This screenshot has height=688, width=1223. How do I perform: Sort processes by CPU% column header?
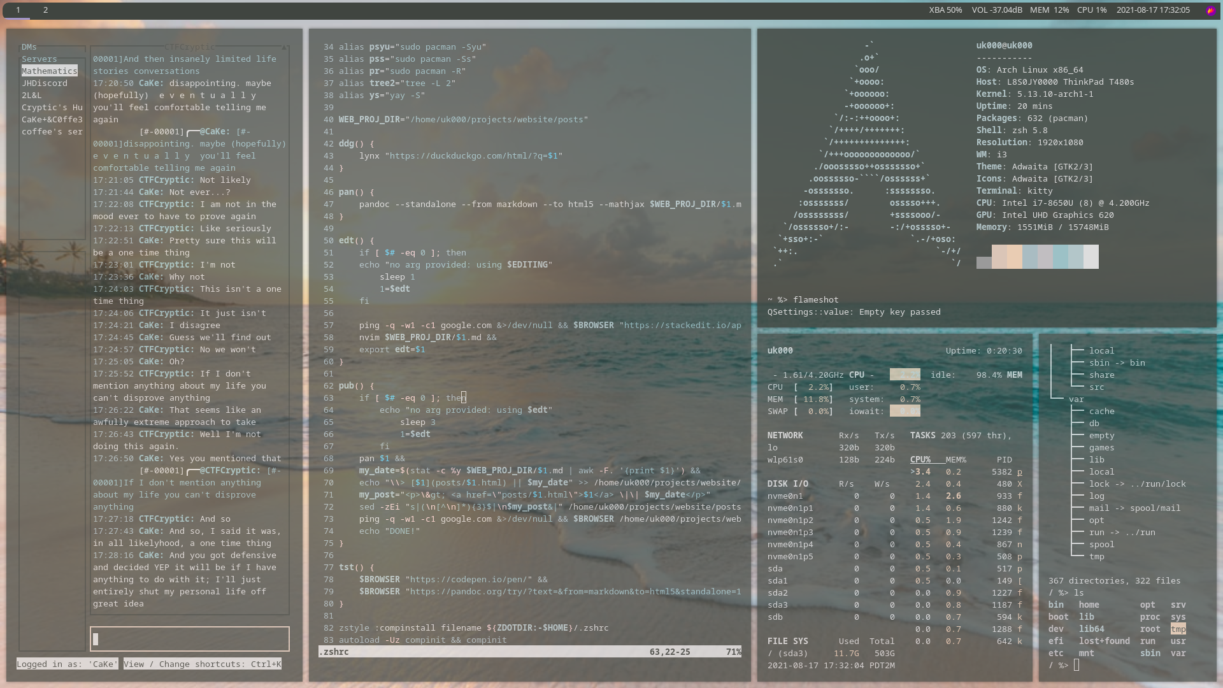click(x=920, y=460)
